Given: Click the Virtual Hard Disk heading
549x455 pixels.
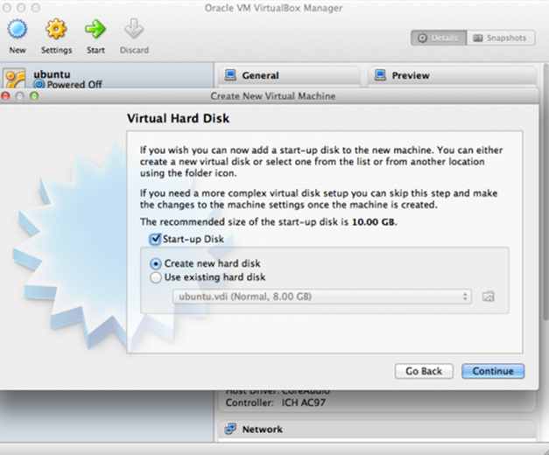Looking at the screenshot, I should pos(178,118).
